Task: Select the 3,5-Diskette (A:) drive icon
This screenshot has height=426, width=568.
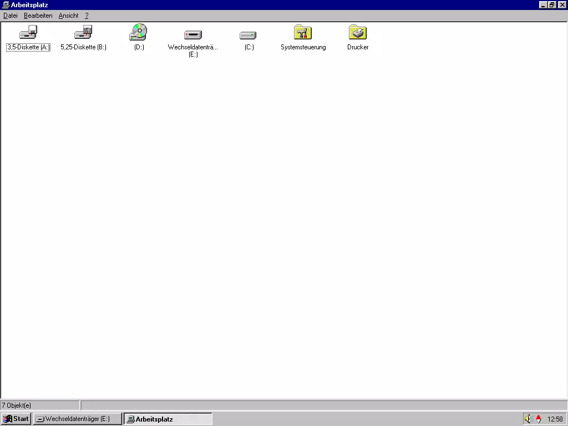Action: tap(28, 32)
